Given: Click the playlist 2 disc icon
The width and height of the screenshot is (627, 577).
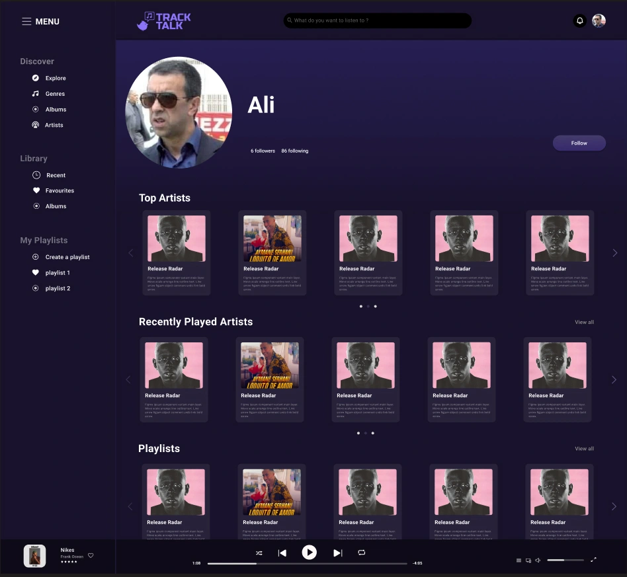Looking at the screenshot, I should tap(36, 288).
